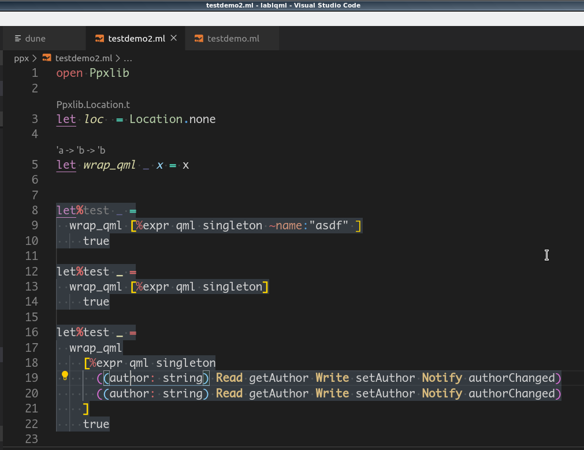The width and height of the screenshot is (584, 450).
Task: Click true on line 22
Action: point(96,425)
